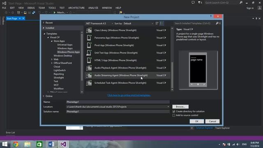Viewport: 263px width, 148px height.
Task: Open the New Project help question mark
Action: point(211,16)
